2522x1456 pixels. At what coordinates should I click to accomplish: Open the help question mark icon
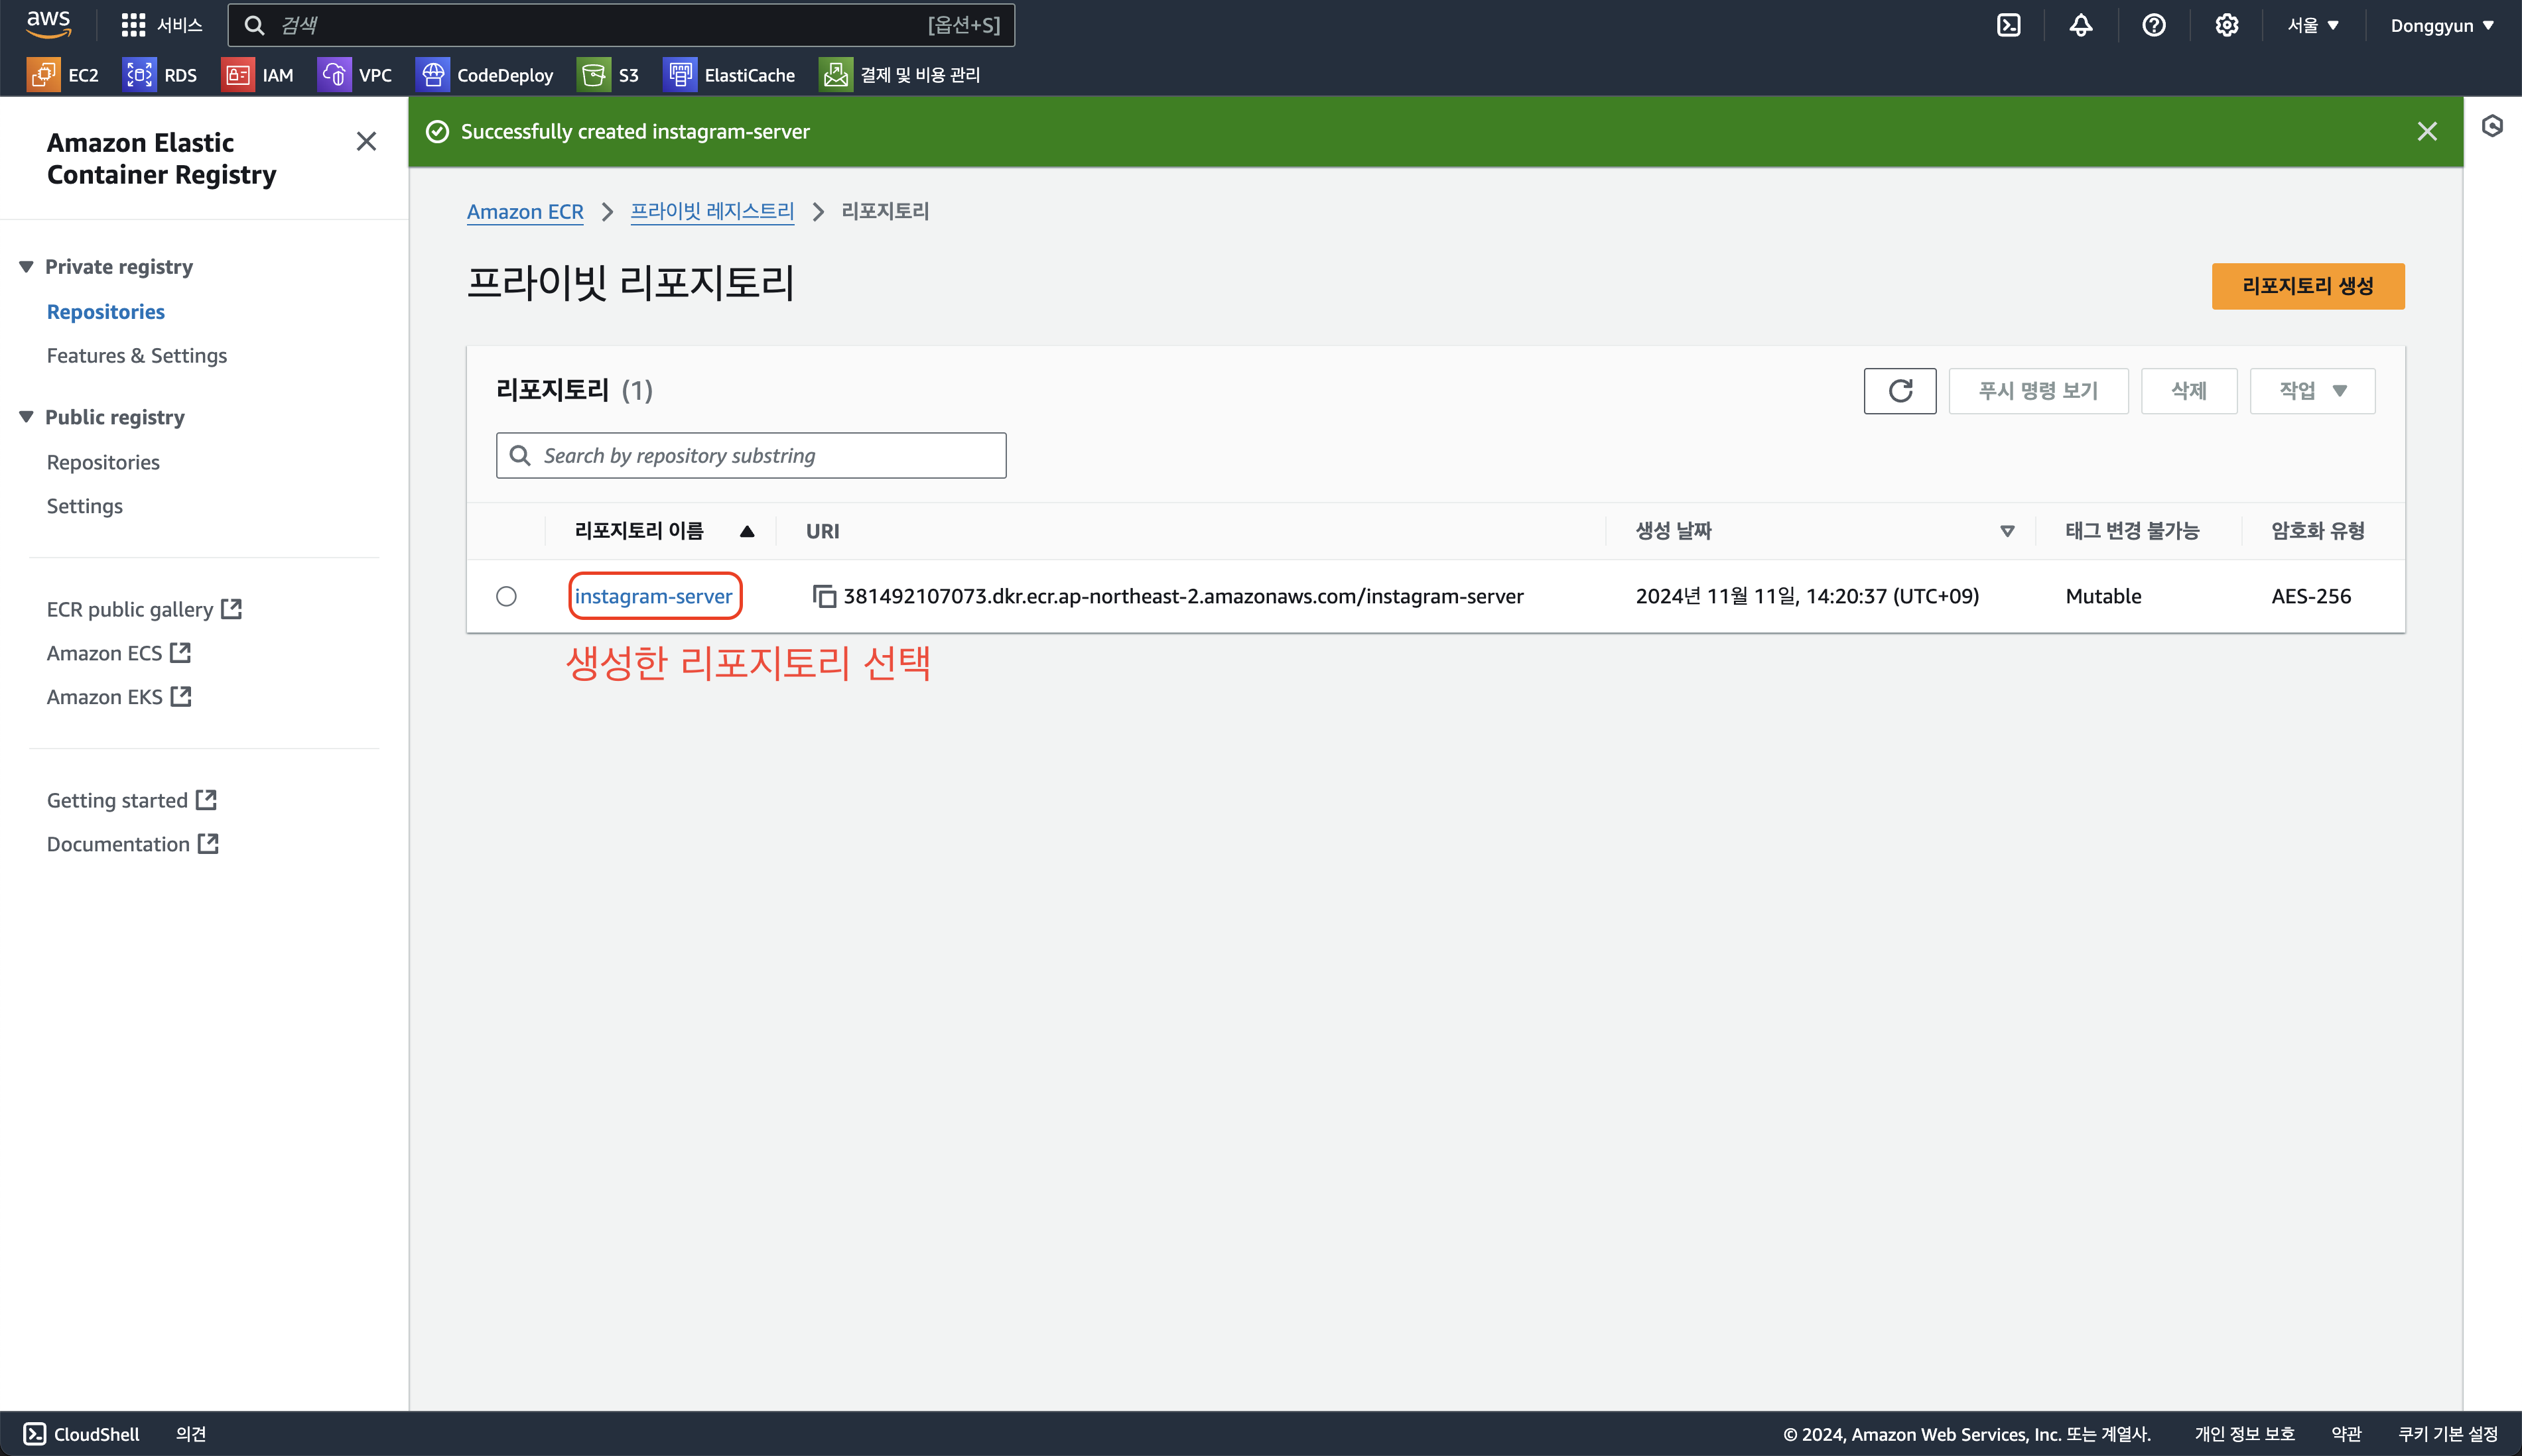pos(2154,25)
